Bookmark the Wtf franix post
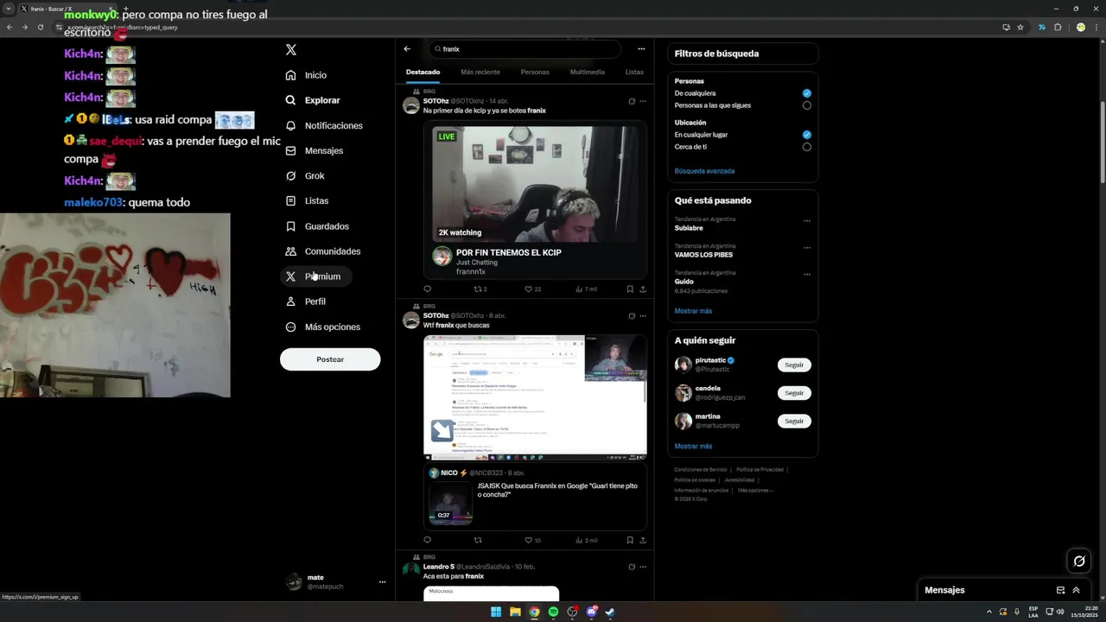This screenshot has width=1106, height=622. (x=630, y=541)
